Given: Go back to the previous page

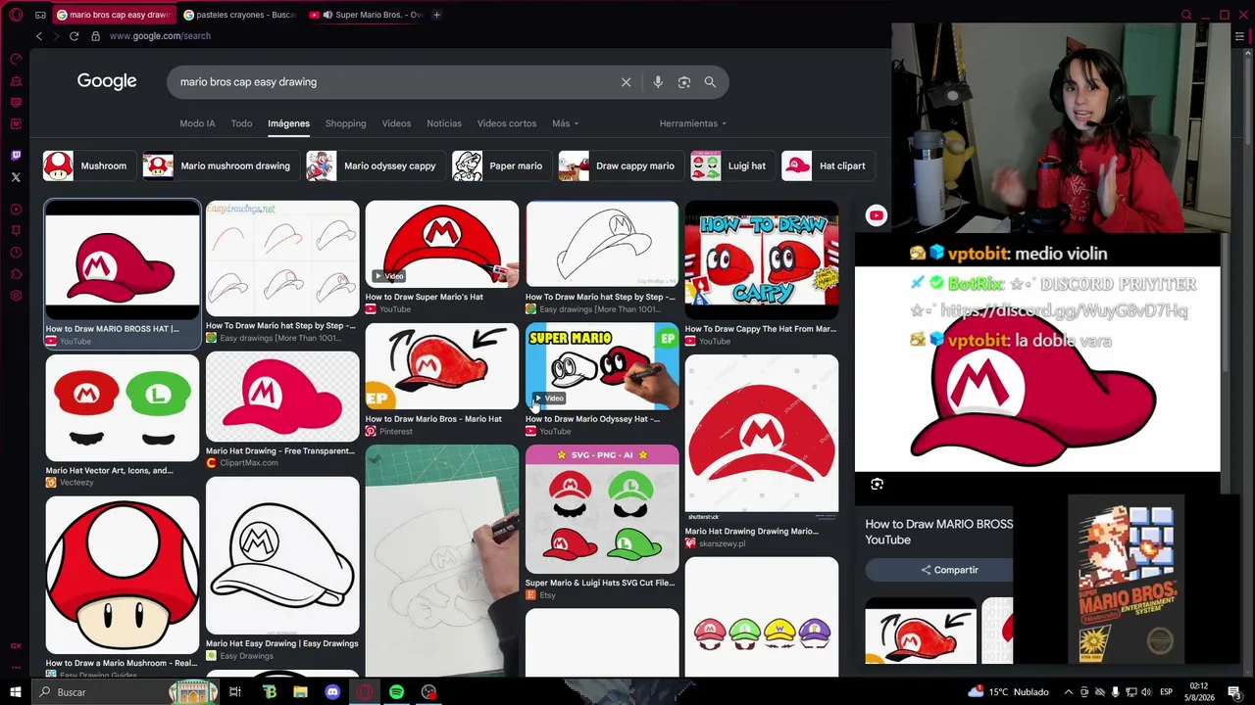Looking at the screenshot, I should point(39,36).
